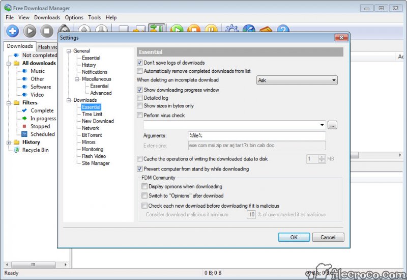Click the Filters folder icon
This screenshot has height=280, width=407.
[x=16, y=103]
